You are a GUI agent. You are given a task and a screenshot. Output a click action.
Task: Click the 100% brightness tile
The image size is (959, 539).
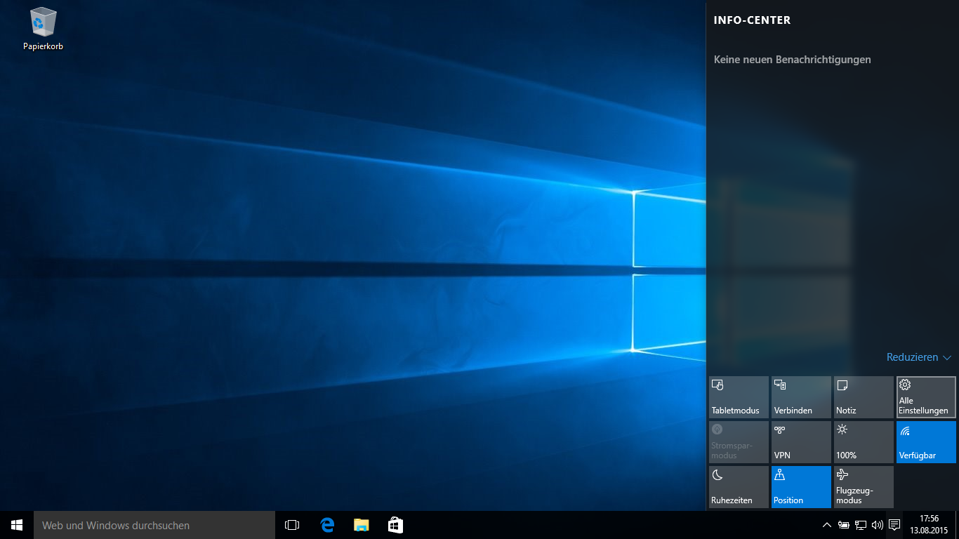point(864,442)
